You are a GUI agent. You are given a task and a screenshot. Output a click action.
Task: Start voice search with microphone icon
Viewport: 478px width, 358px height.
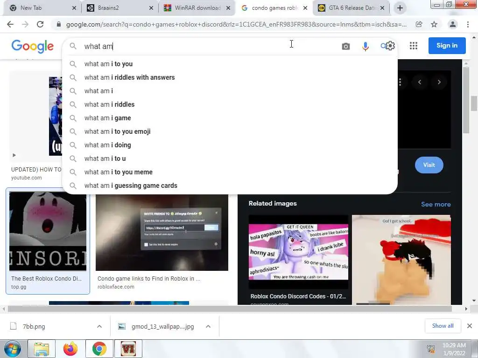[x=365, y=46]
